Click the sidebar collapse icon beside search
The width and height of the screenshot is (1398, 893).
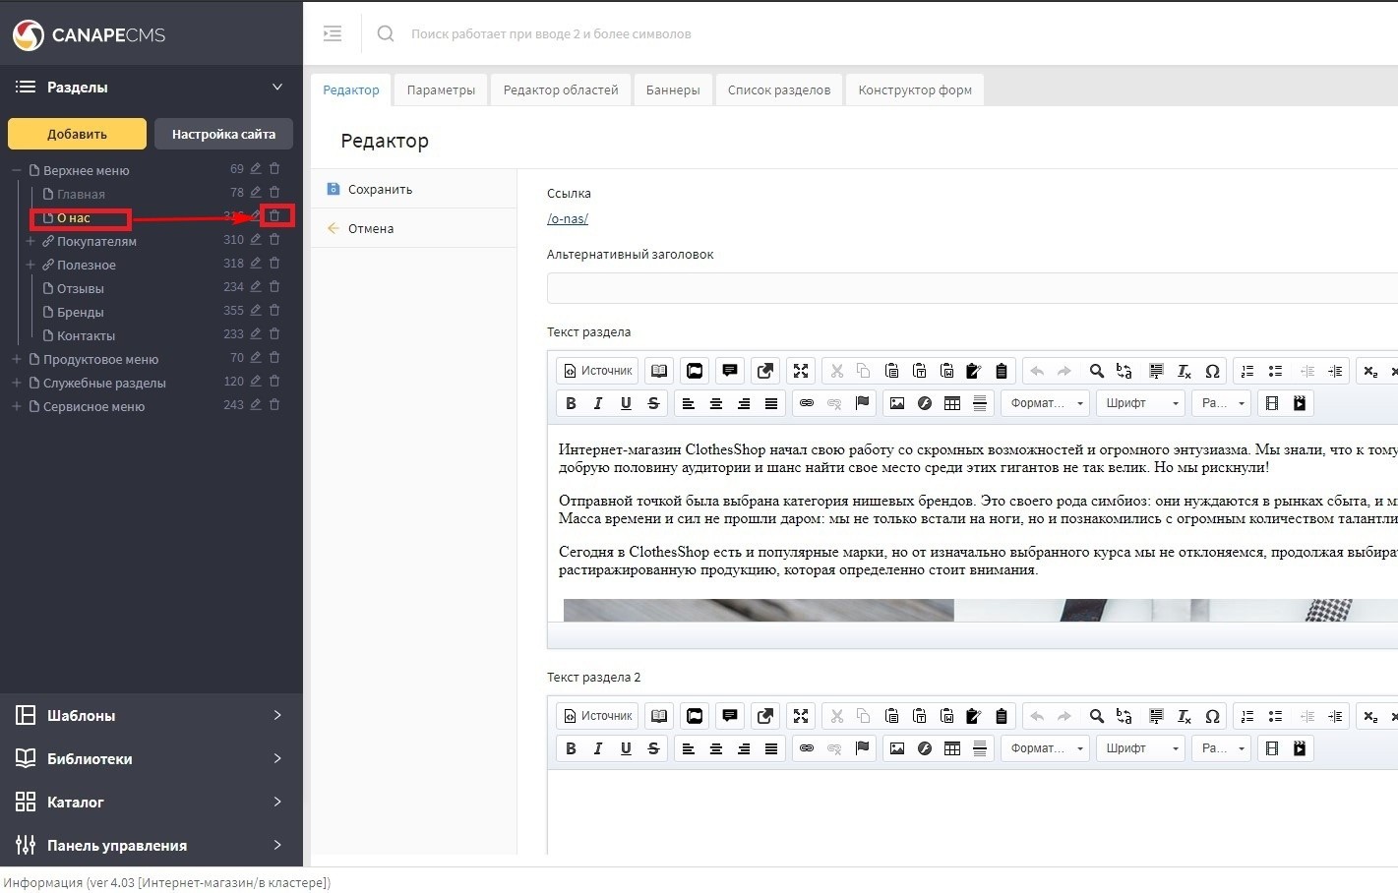333,33
